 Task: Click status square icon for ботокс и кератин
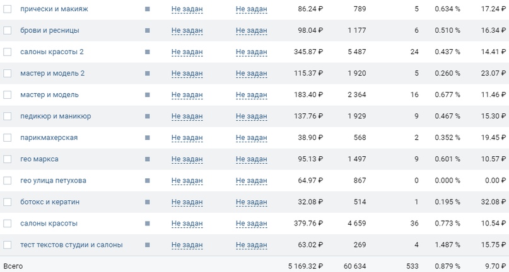(x=148, y=202)
